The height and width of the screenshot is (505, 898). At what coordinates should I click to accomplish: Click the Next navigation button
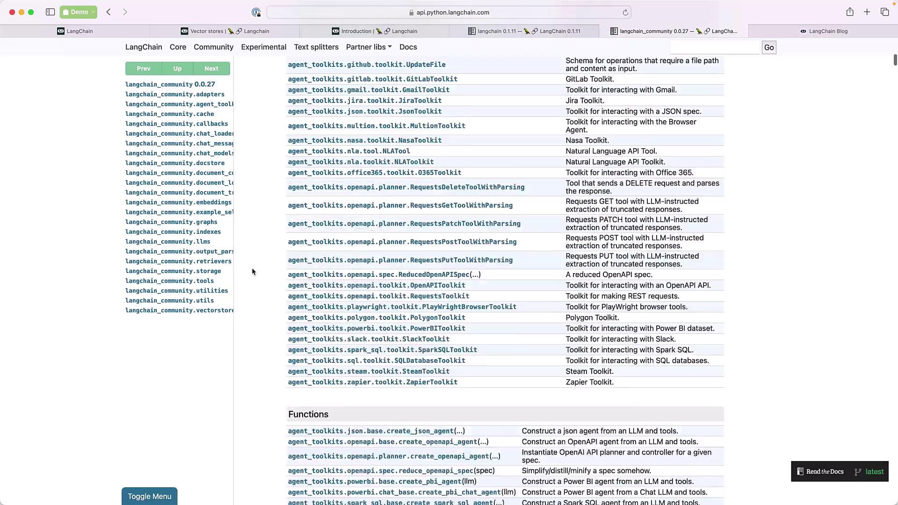click(x=211, y=69)
